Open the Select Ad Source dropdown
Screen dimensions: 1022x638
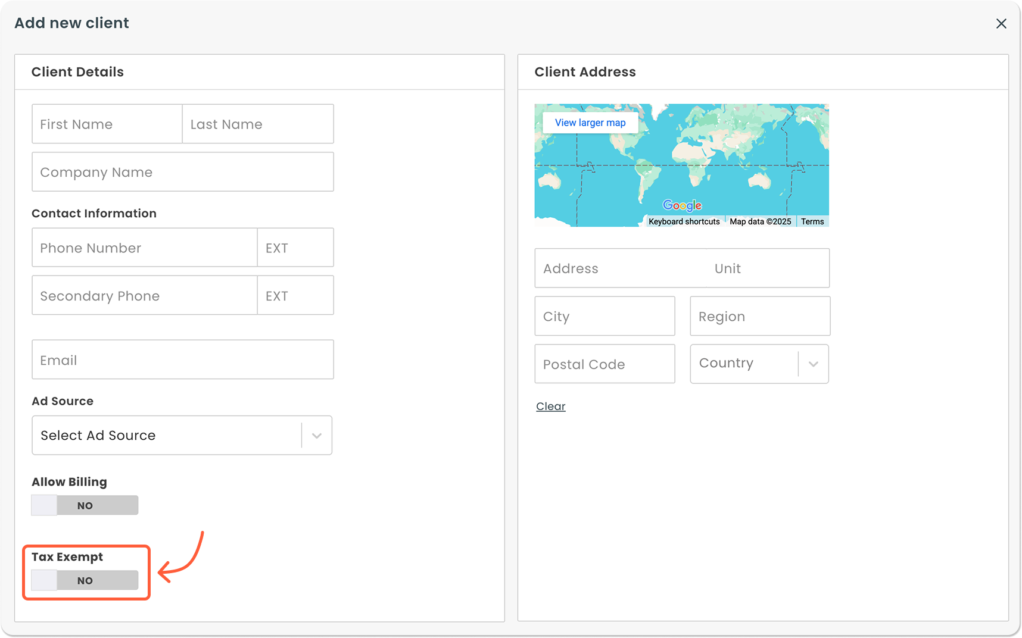tap(182, 435)
